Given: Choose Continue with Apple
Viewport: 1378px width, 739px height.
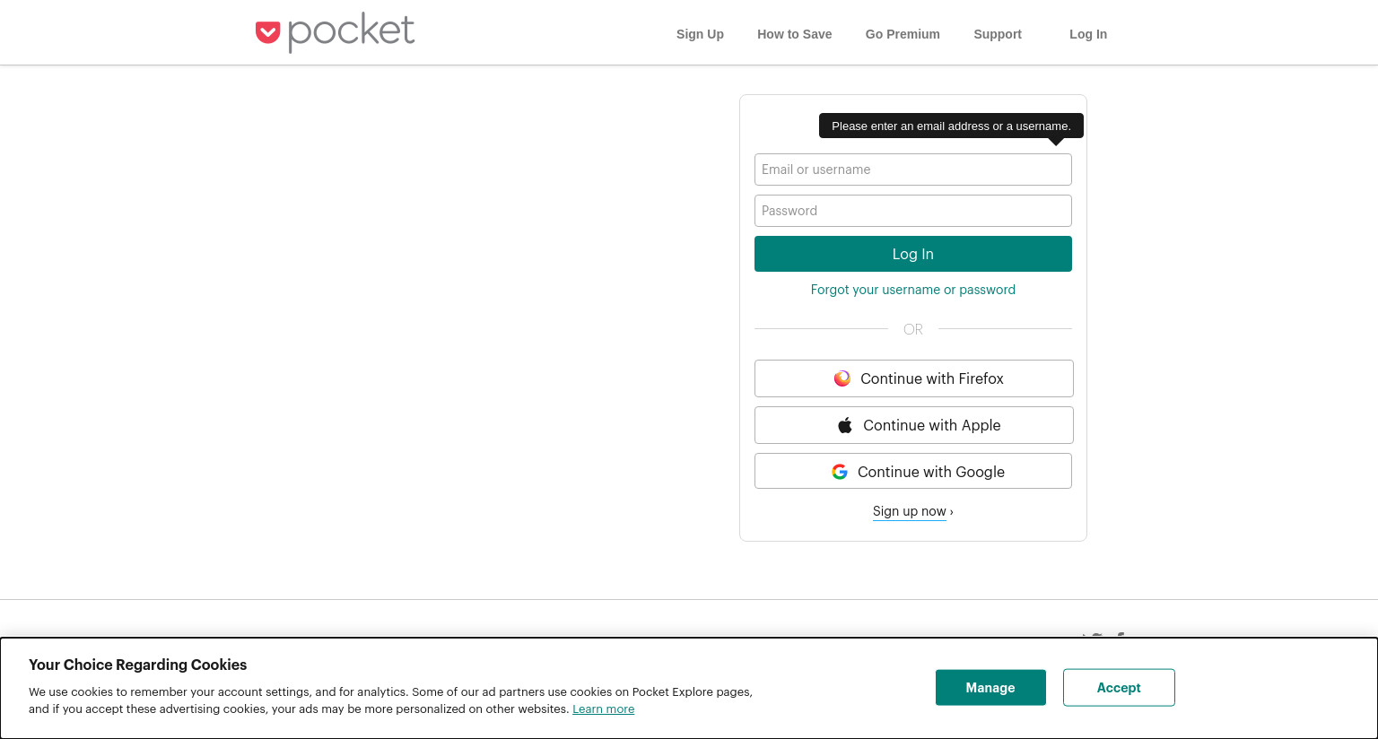Looking at the screenshot, I should (914, 425).
